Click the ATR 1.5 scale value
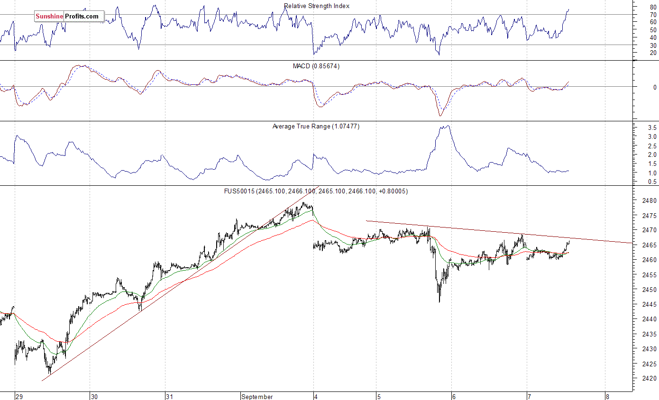 click(652, 164)
